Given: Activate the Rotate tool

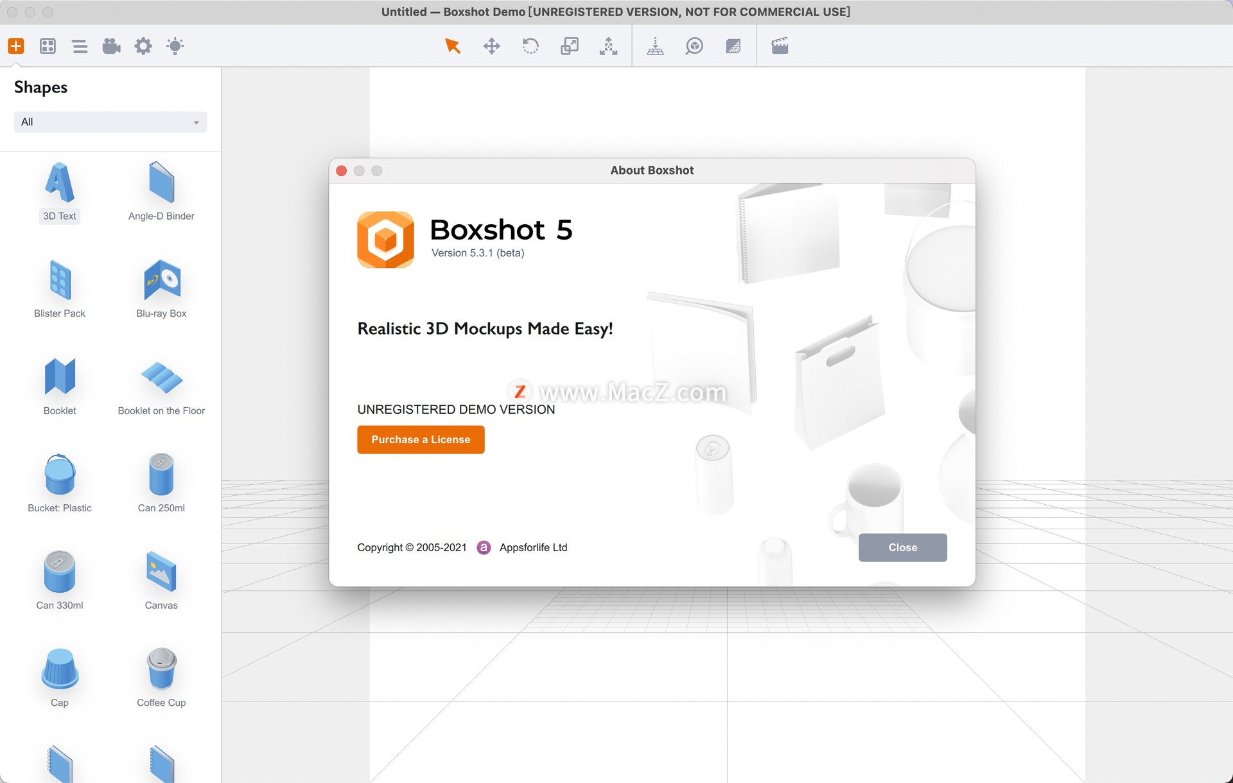Looking at the screenshot, I should [530, 46].
